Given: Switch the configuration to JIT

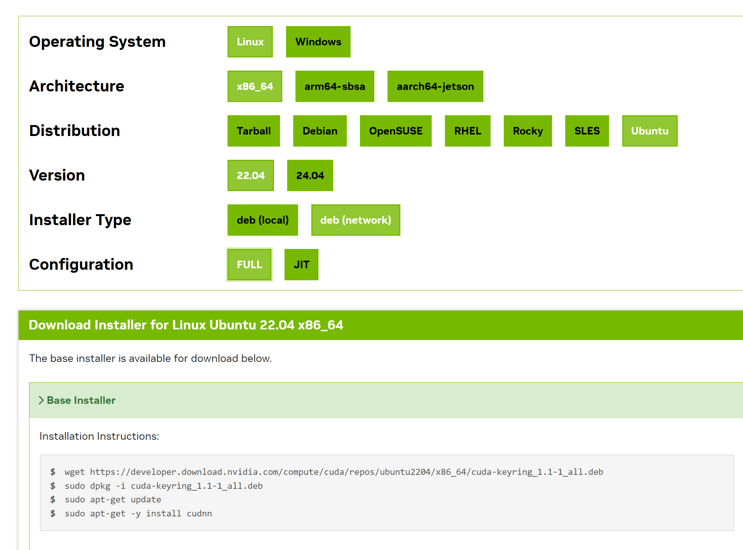Looking at the screenshot, I should (301, 265).
